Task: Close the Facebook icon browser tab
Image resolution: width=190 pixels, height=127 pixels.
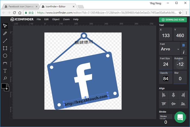Action: 36,7
